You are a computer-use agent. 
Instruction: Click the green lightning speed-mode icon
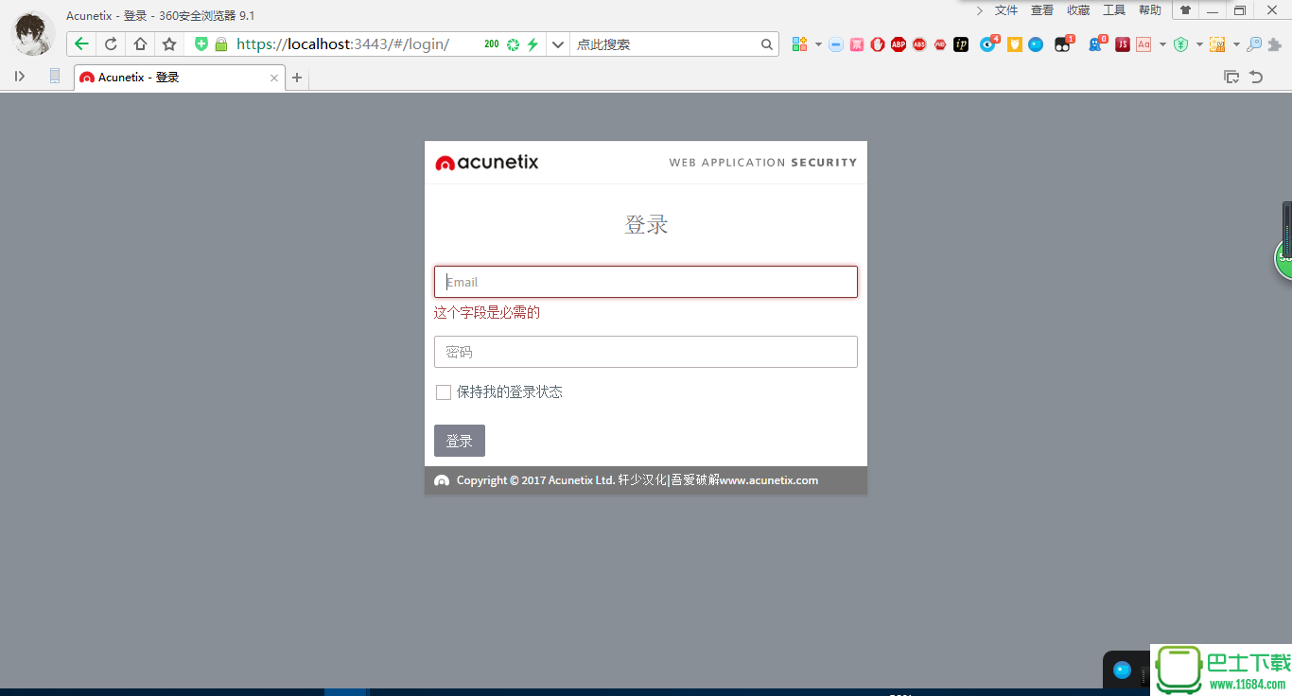533,44
